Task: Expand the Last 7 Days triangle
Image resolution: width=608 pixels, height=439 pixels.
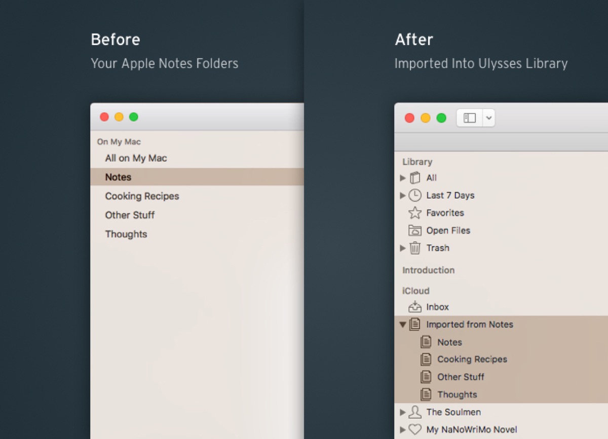Action: coord(403,195)
